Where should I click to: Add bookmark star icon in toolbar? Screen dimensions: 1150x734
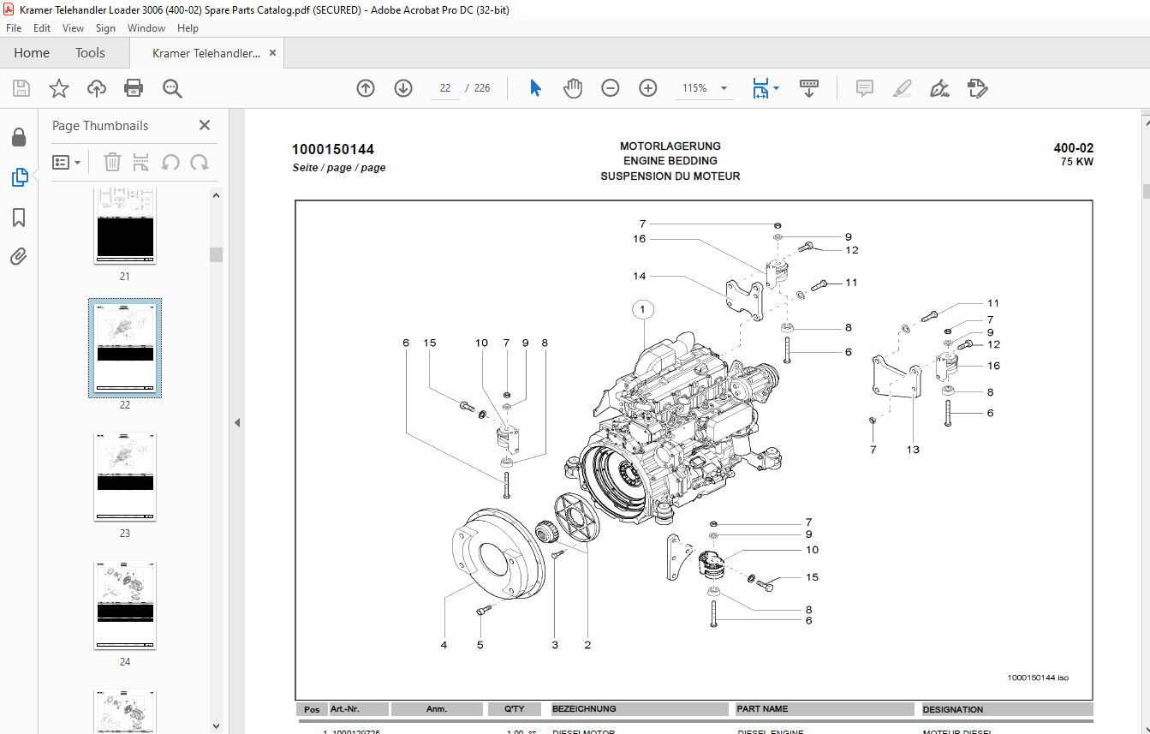point(58,88)
